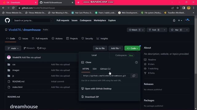Click the Vivek676 commit author avatar
197x110 pixels.
pyautogui.click(x=9, y=57)
